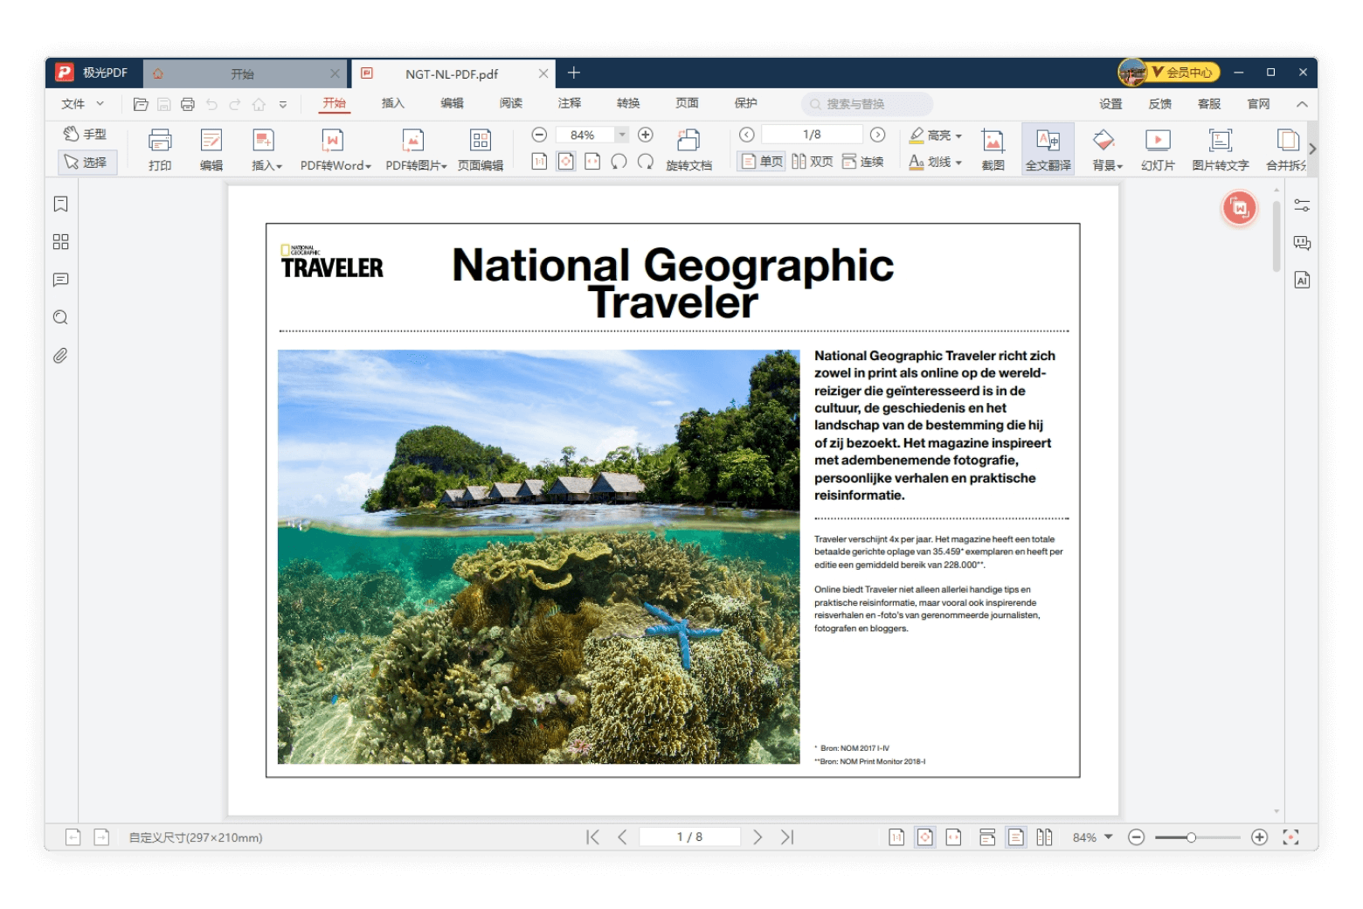Image resolution: width=1363 pixels, height=909 pixels.
Task: Open the search panel in left sidebar
Action: click(60, 317)
